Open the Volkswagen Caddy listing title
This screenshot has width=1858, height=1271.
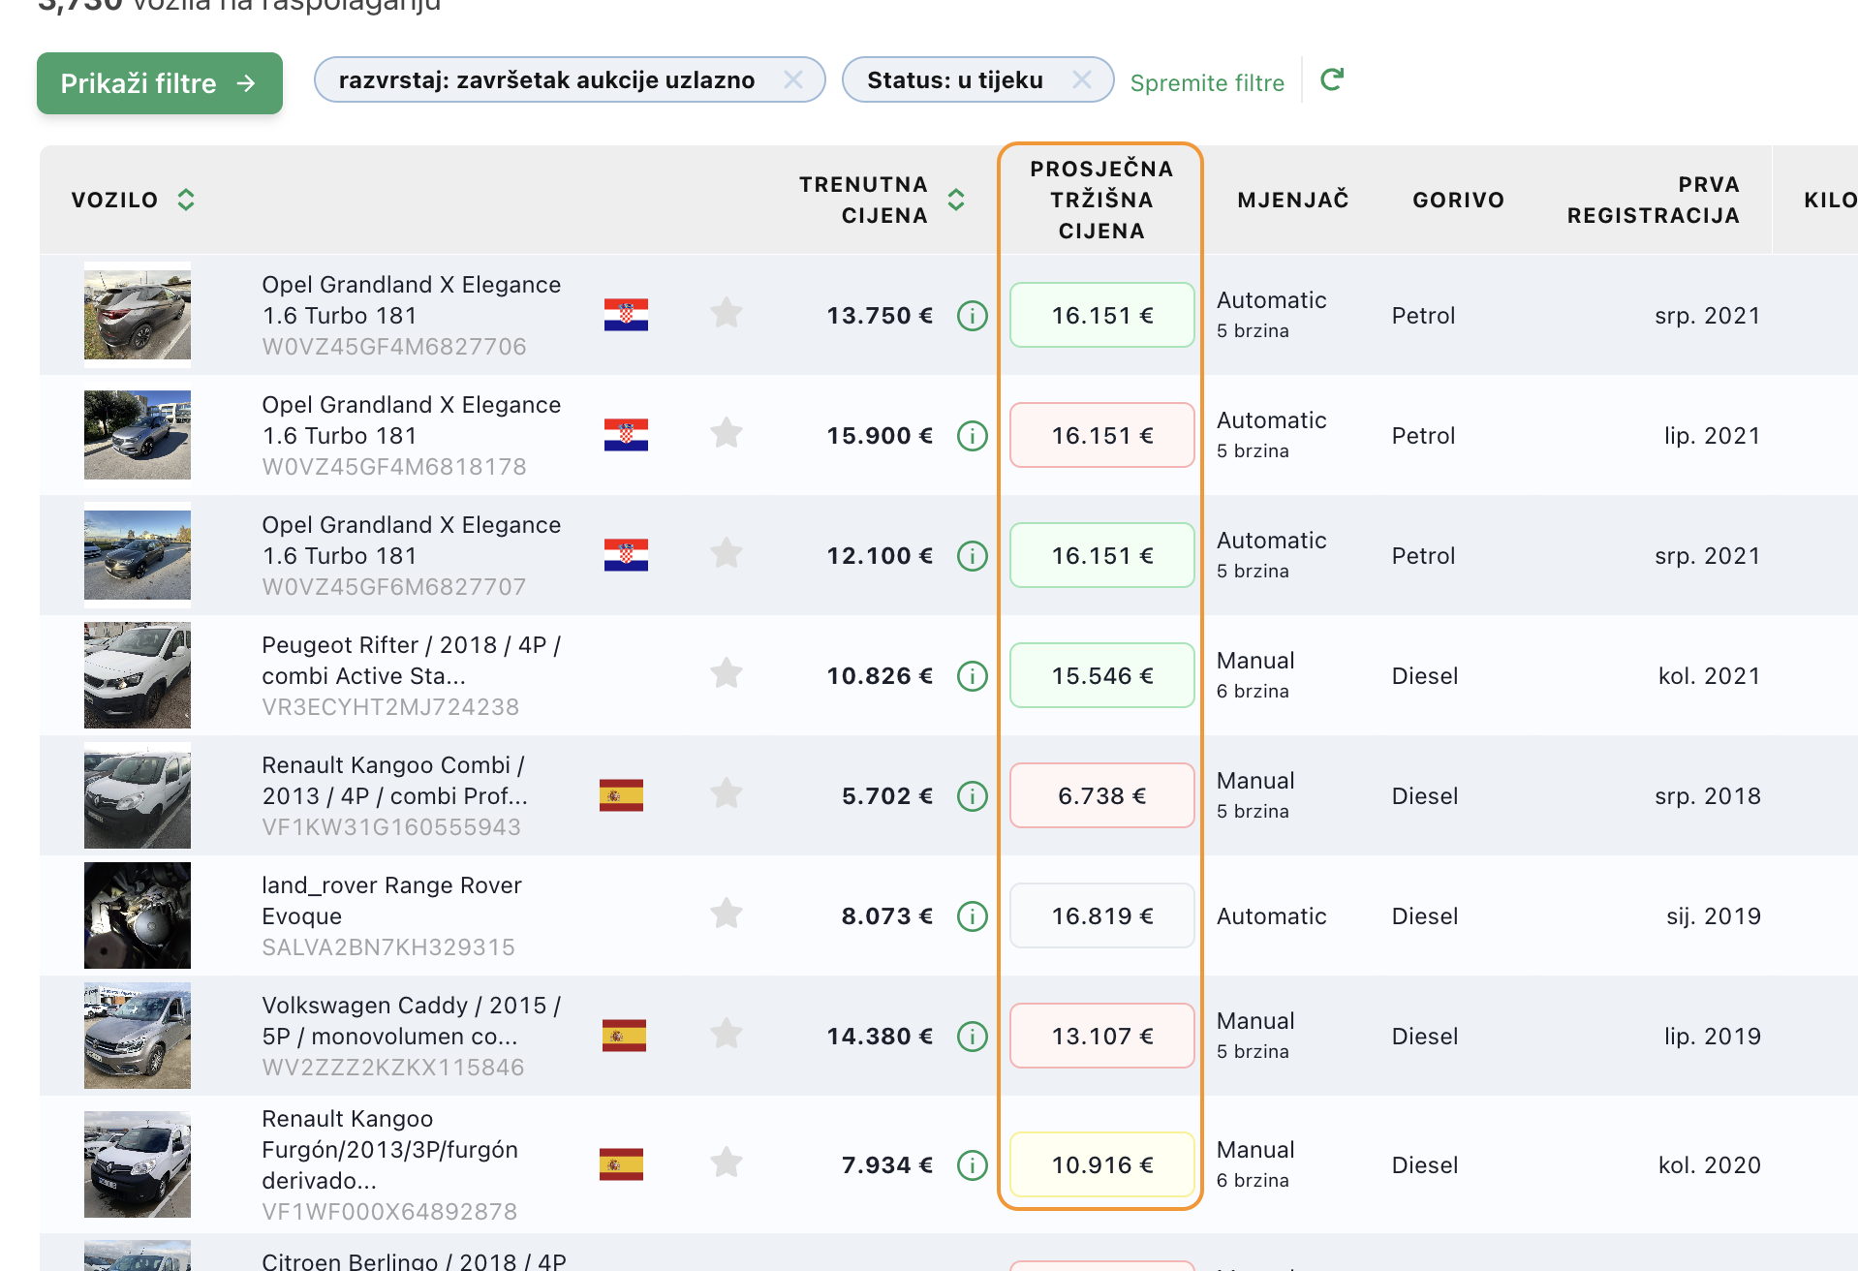[411, 1021]
